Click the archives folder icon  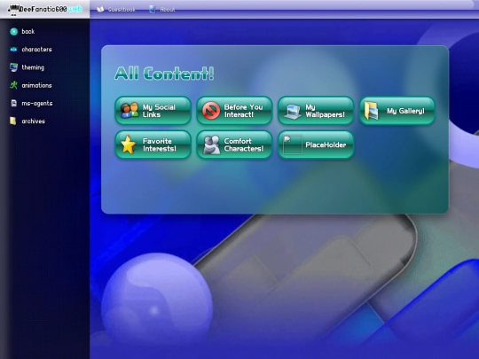(12, 121)
